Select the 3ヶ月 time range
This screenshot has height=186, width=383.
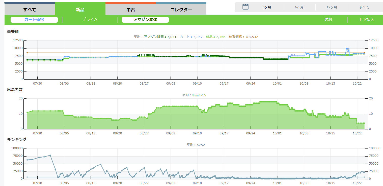point(266,7)
